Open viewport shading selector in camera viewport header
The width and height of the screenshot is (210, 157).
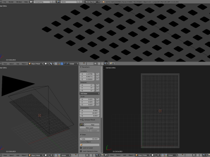tap(153, 155)
